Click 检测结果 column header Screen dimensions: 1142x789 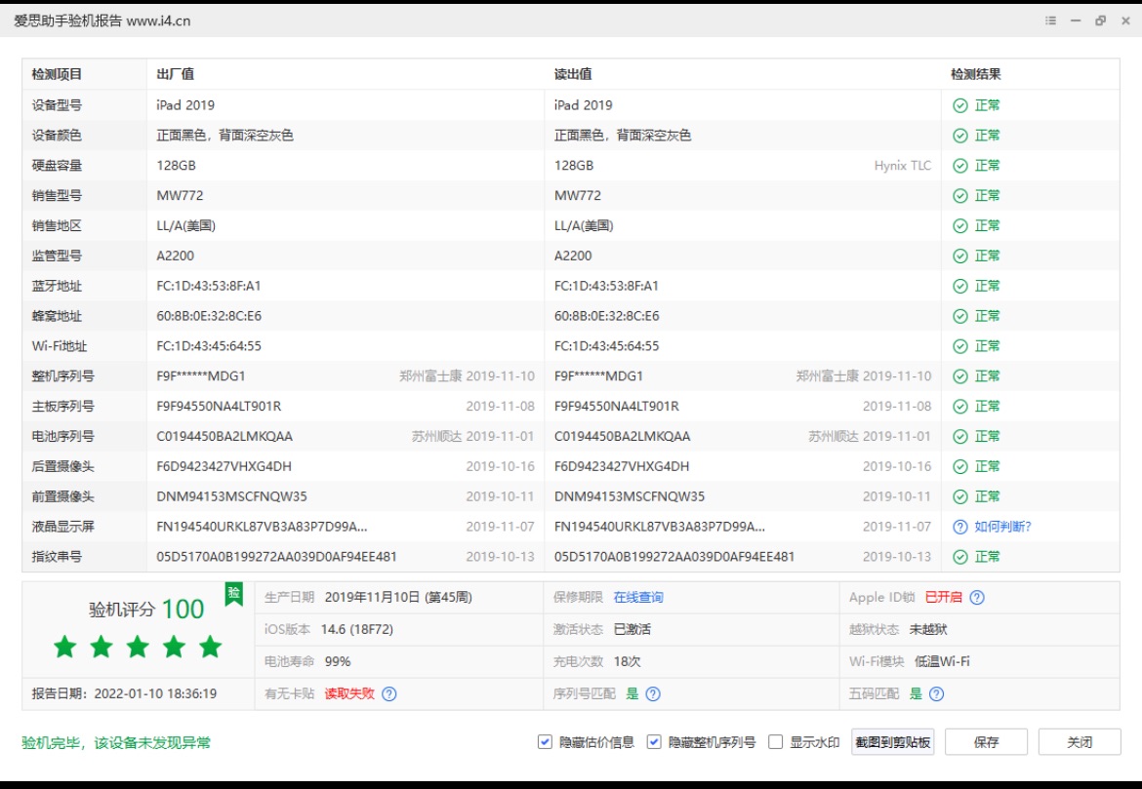pos(976,74)
